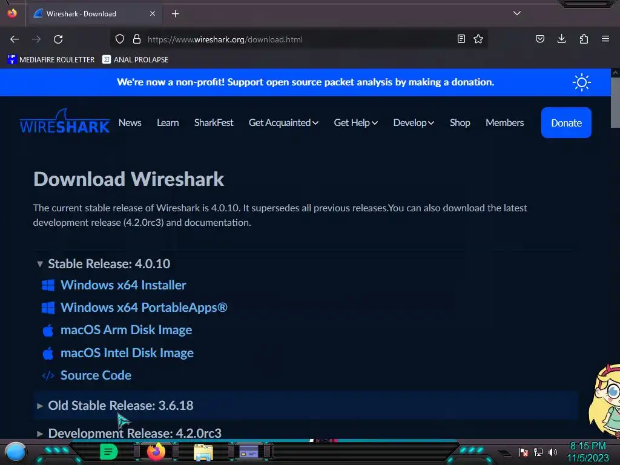This screenshot has height=465, width=620.
Task: Click the Apple icon beside macOS Intel
Action: [48, 353]
